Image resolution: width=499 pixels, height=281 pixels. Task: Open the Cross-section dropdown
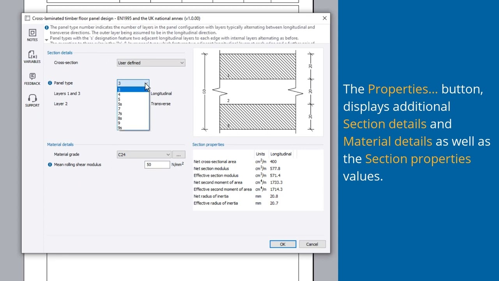click(x=151, y=63)
